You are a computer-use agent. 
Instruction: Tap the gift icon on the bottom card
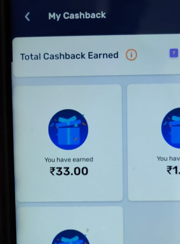[x=71, y=237]
